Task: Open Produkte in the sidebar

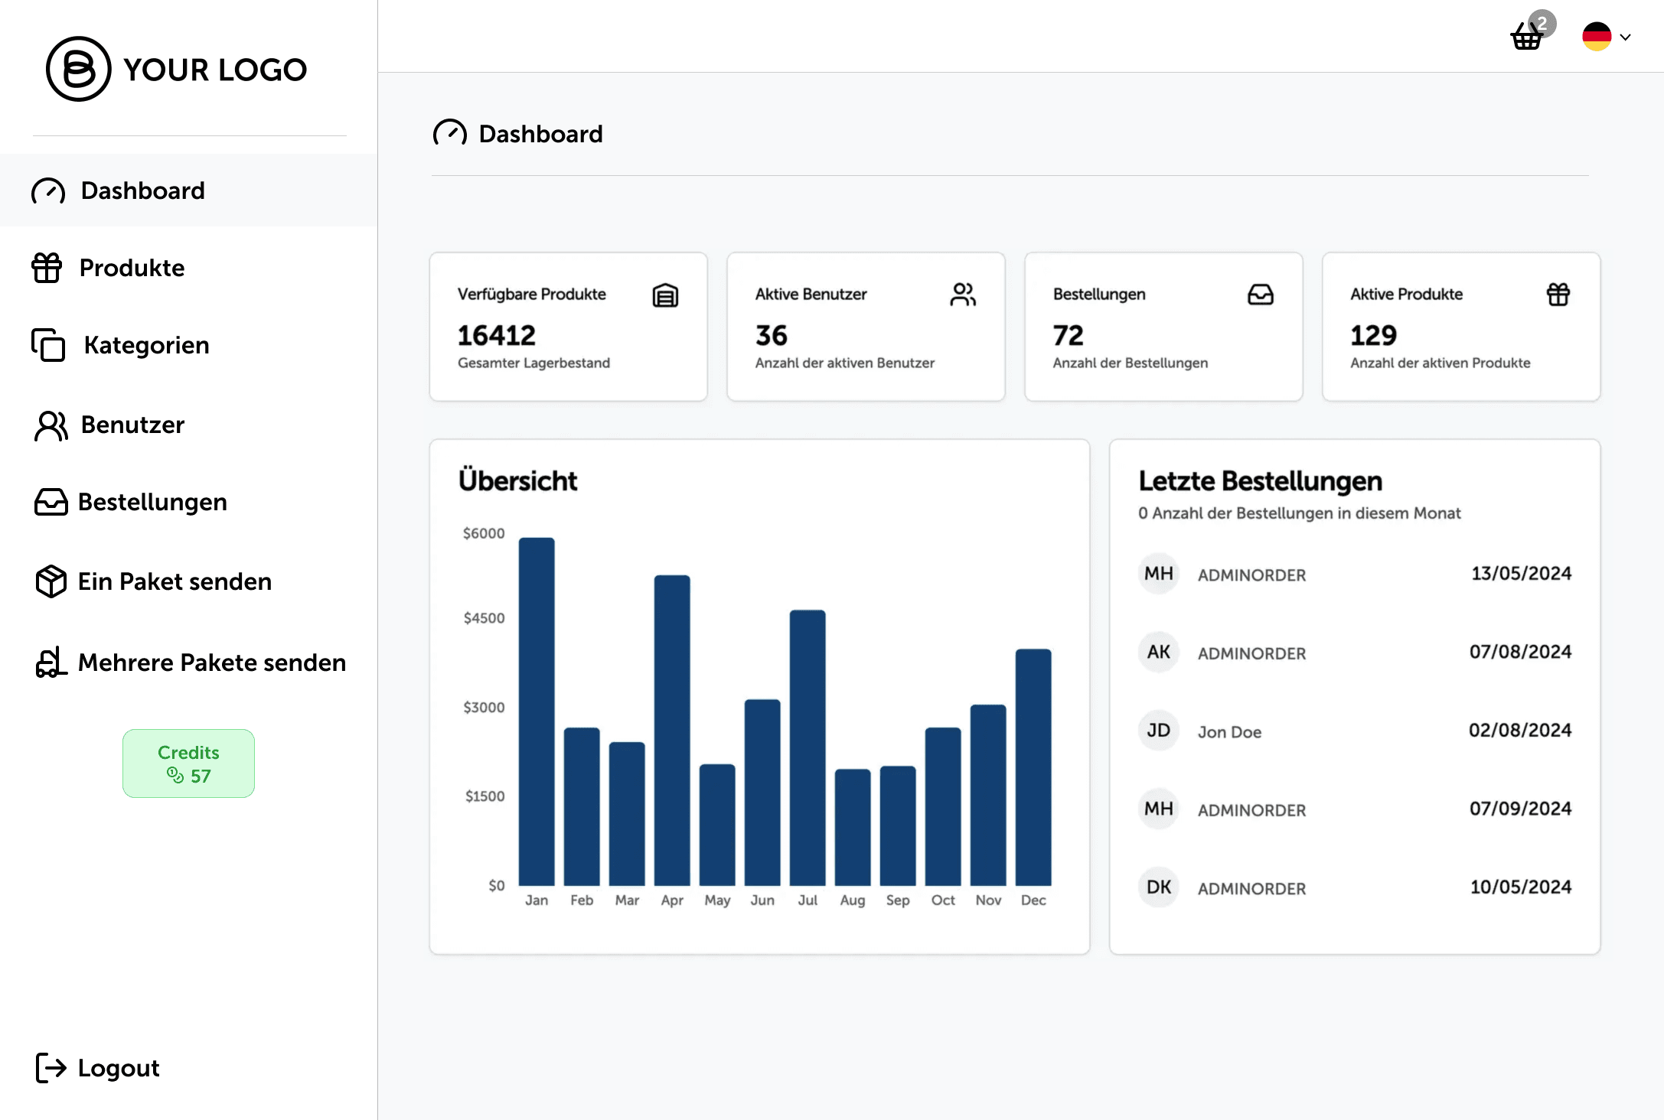Action: pyautogui.click(x=132, y=268)
